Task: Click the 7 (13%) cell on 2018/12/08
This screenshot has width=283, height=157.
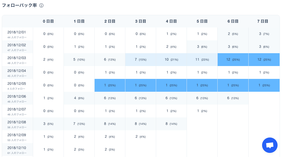Action: [79, 124]
